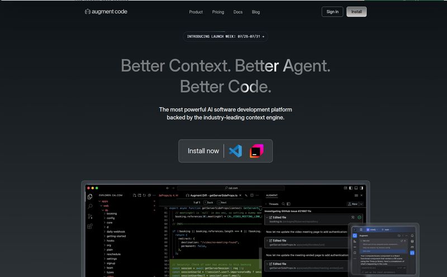Open the Introducing Launch Week banner

pos(225,36)
